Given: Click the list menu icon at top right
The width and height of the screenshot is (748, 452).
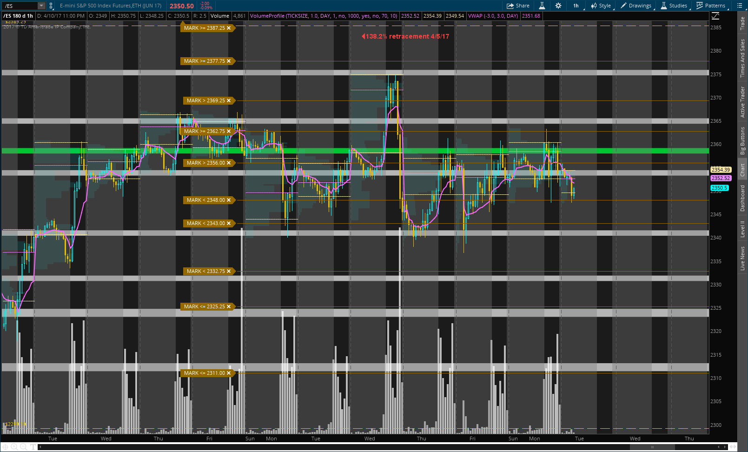Looking at the screenshot, I should click(739, 6).
